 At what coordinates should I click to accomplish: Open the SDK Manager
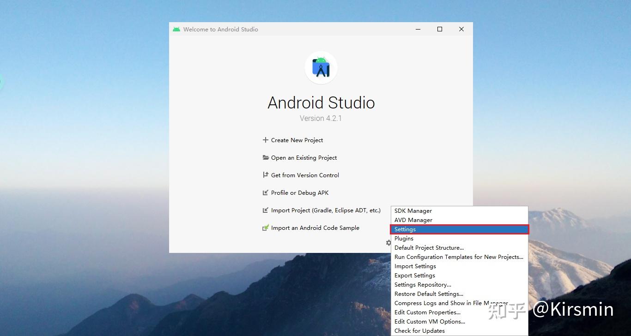(413, 210)
